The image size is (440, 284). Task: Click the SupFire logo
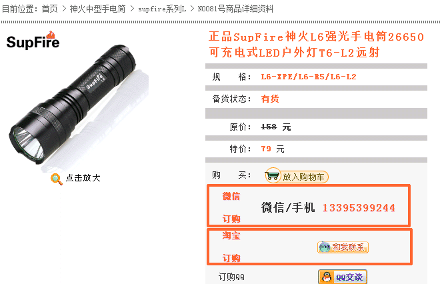click(x=33, y=40)
